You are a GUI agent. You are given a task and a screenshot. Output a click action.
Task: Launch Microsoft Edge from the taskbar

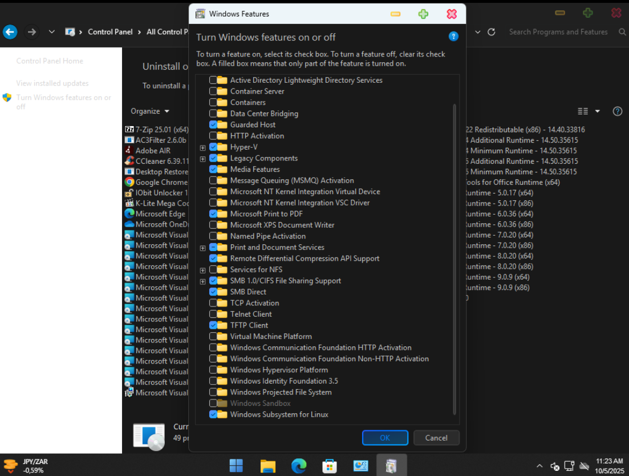(299, 466)
